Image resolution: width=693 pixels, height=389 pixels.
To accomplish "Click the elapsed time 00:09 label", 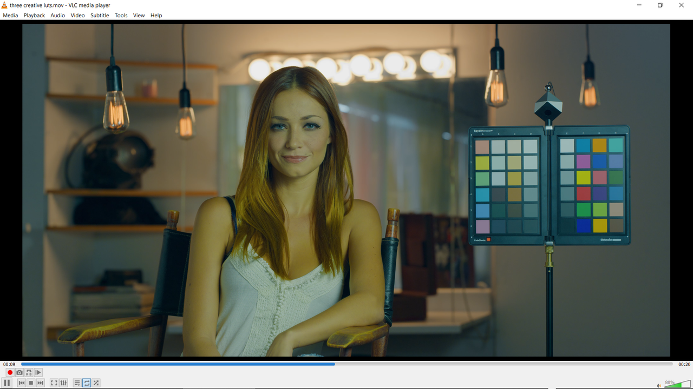I will pyautogui.click(x=9, y=365).
